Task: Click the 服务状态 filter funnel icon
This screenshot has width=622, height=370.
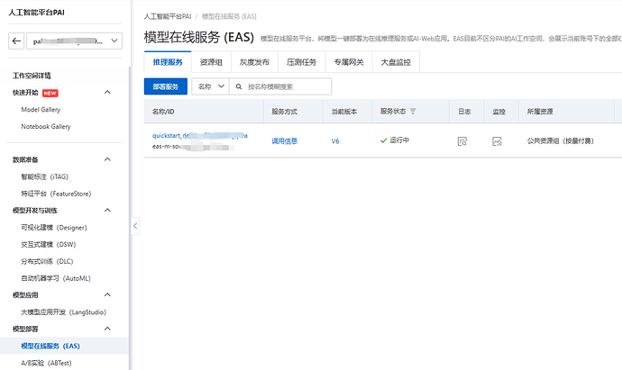Action: point(413,112)
